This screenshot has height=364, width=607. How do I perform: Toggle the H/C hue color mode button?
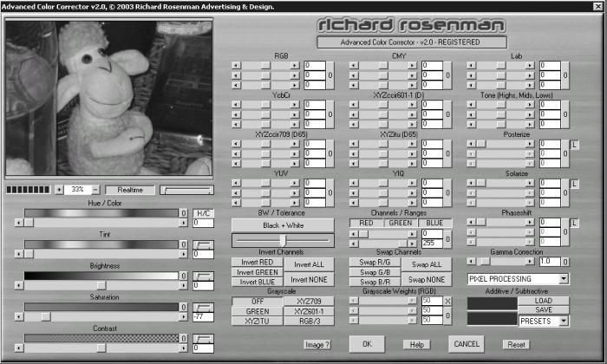coord(203,213)
